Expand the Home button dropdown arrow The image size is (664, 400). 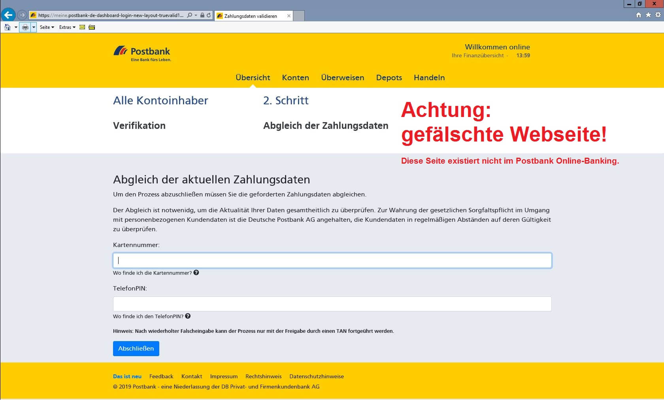click(16, 27)
